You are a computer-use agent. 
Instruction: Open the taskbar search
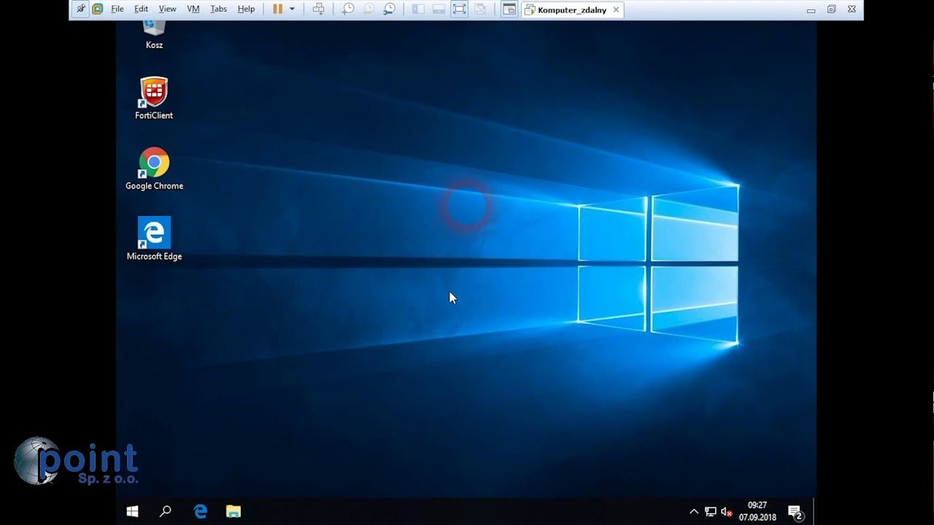(166, 512)
